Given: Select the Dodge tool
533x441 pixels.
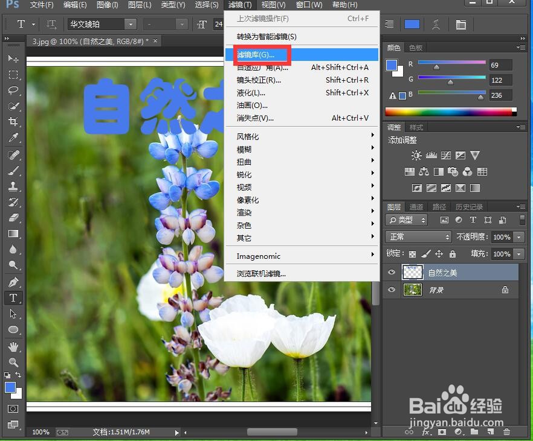Looking at the screenshot, I should pos(13,265).
